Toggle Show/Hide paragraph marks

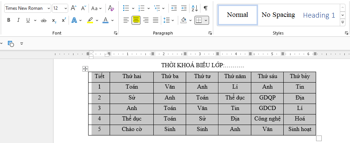point(206,8)
